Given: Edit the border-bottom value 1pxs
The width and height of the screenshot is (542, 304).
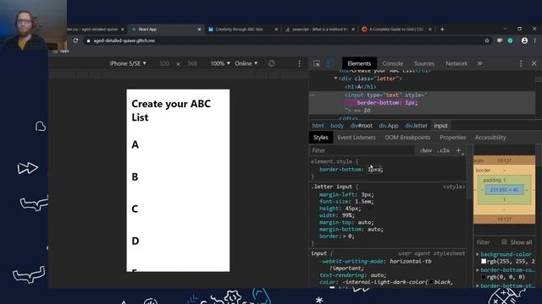Looking at the screenshot, I should point(374,169).
